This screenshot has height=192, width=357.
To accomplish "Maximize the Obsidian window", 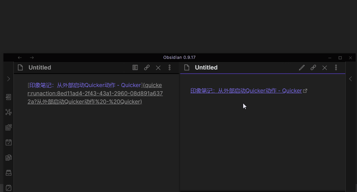I will (340, 58).
